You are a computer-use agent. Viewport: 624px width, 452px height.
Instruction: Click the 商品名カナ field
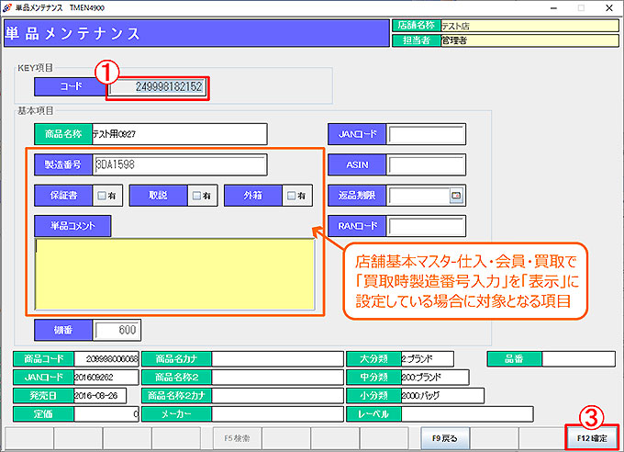click(277, 359)
